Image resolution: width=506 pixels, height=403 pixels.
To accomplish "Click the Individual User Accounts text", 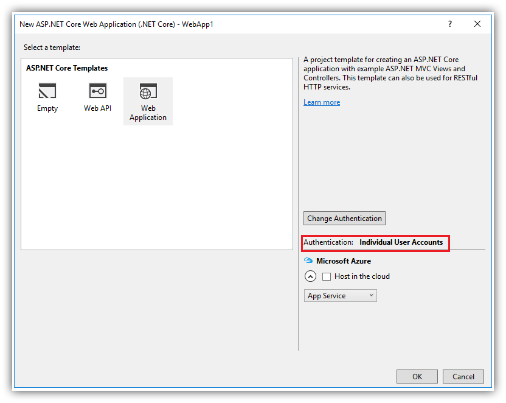I will [x=401, y=242].
